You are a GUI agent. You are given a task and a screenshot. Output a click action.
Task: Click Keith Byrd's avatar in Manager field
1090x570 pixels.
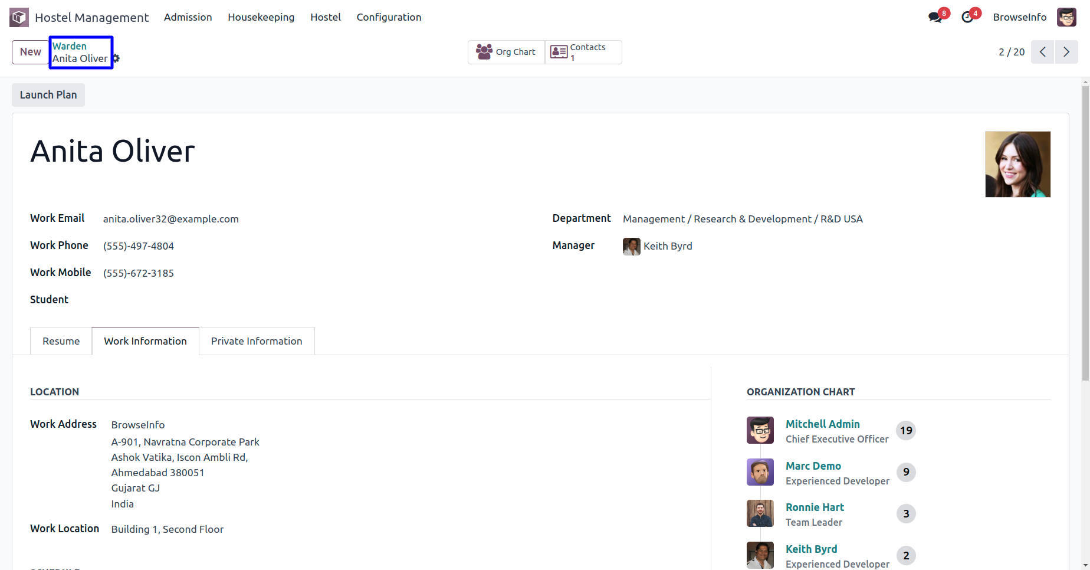pyautogui.click(x=632, y=246)
